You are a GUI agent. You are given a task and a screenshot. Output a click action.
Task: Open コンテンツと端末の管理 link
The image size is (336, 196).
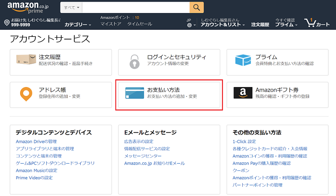tap(39, 156)
